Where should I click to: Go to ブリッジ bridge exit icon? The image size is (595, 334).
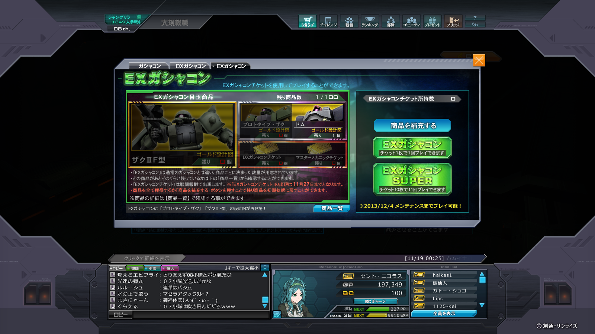453,21
